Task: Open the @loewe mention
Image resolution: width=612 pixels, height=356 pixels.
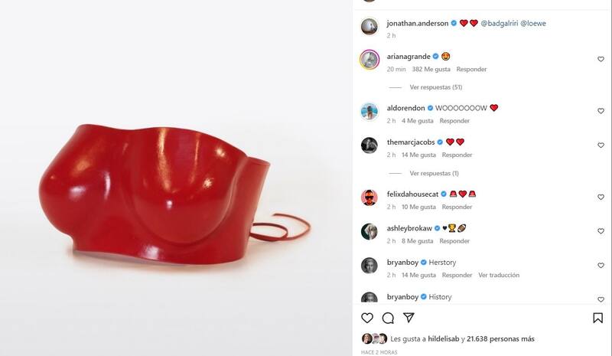Action: tap(533, 24)
